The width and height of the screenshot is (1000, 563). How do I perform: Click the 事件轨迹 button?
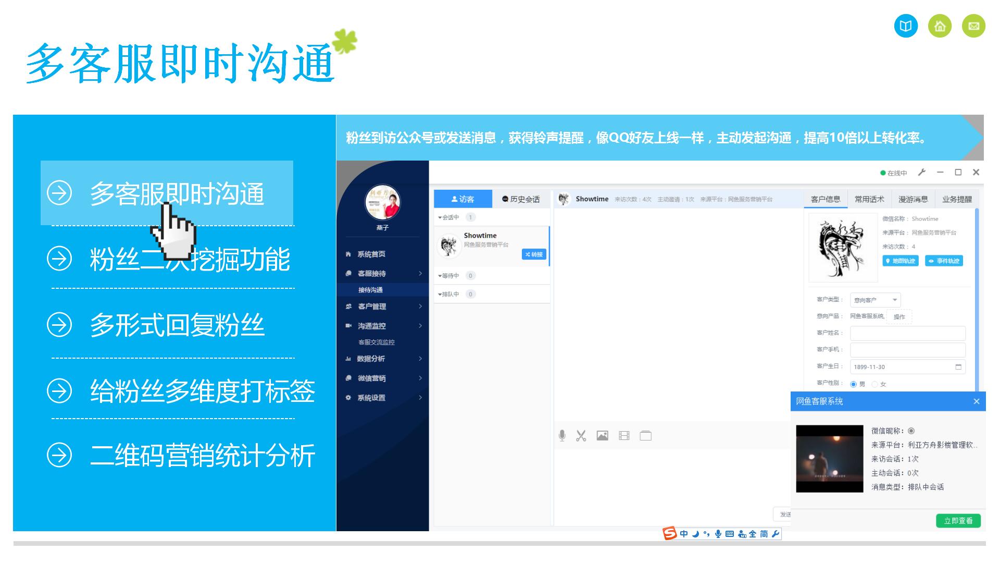944,261
